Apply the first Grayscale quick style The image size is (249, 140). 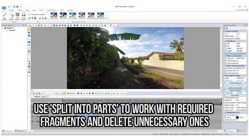tap(82, 16)
